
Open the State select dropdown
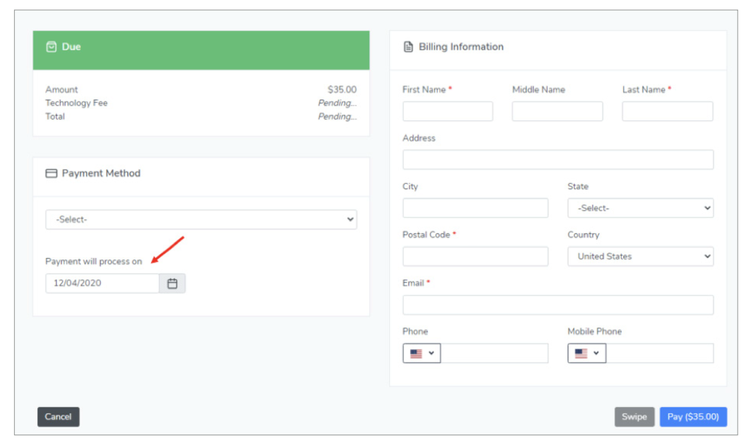coord(640,208)
